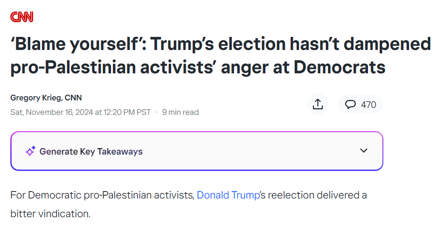This screenshot has height=227, width=437.
Task: Click 'Trump's election' in the headline
Action: coord(218,44)
